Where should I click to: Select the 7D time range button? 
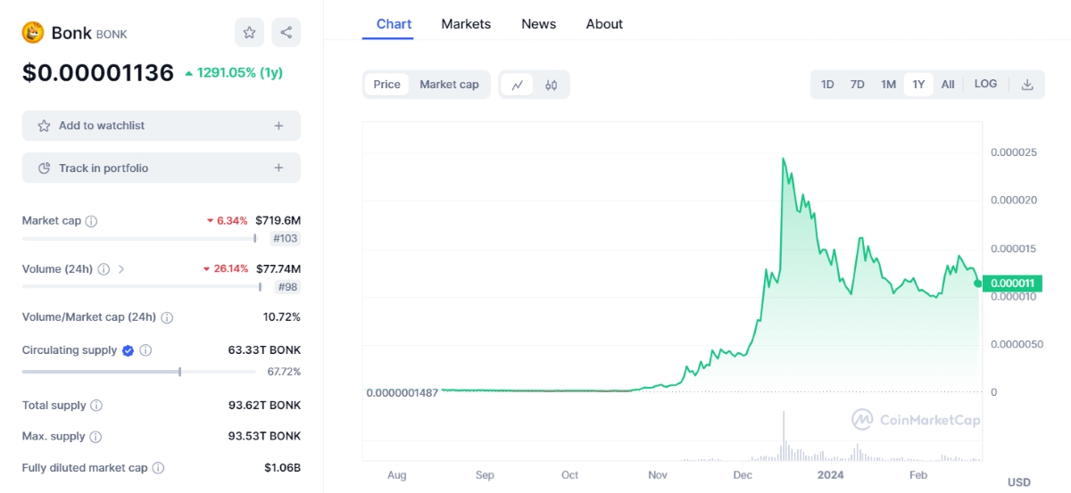(857, 85)
